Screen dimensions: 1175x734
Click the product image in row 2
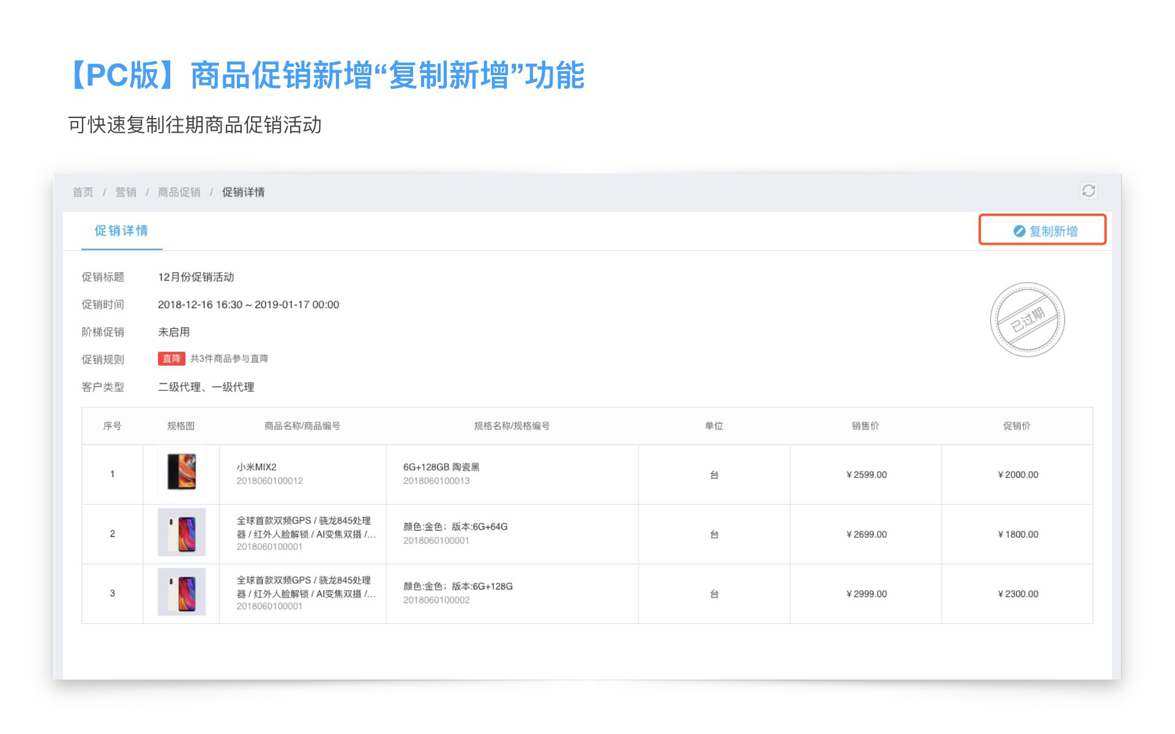point(182,532)
